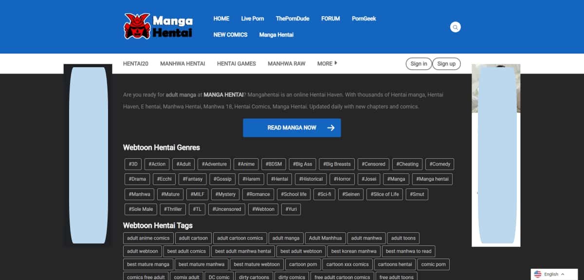584x280 pixels.
Task: Click the #Manga genre tag
Action: pos(396,179)
